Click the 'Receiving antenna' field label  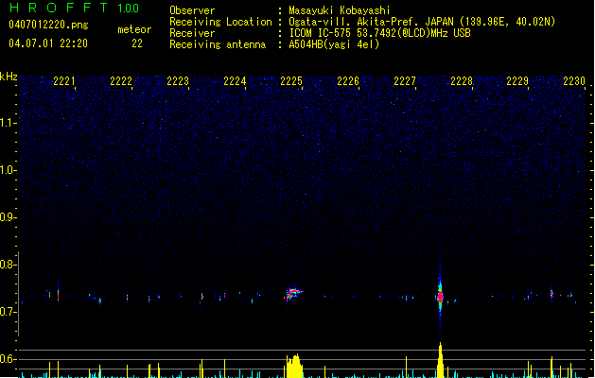(x=218, y=44)
